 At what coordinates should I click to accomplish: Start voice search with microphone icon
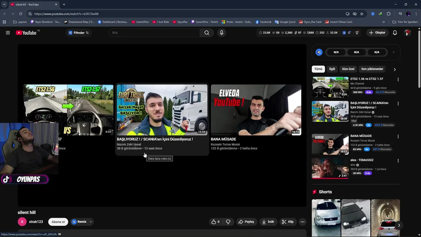click(221, 33)
